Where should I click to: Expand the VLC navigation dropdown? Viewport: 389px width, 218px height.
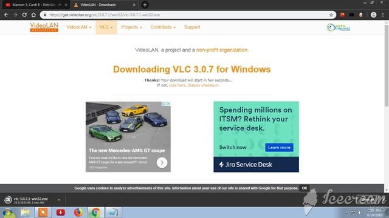click(106, 27)
